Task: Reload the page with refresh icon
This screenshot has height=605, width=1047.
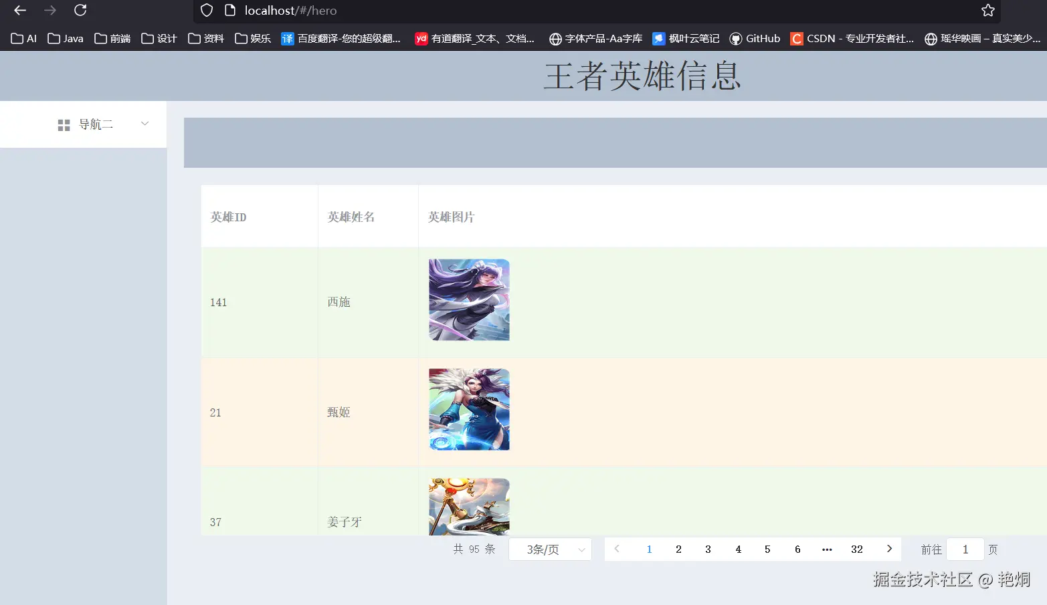Action: coord(80,10)
